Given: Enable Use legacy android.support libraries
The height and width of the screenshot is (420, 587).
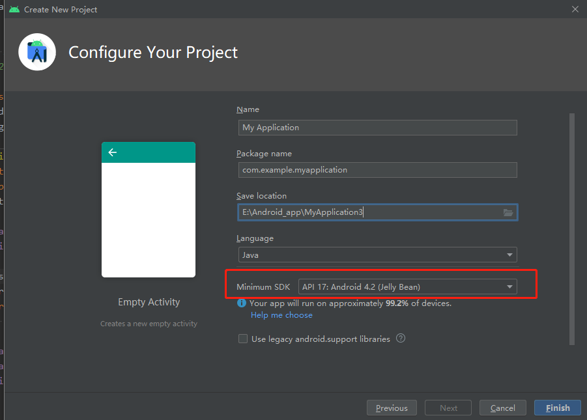Looking at the screenshot, I should (242, 338).
